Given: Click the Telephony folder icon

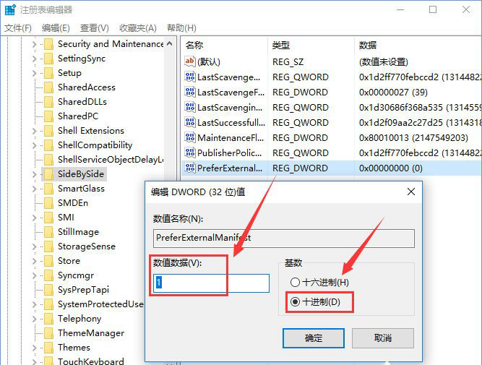Looking at the screenshot, I should pyautogui.click(x=48, y=319).
